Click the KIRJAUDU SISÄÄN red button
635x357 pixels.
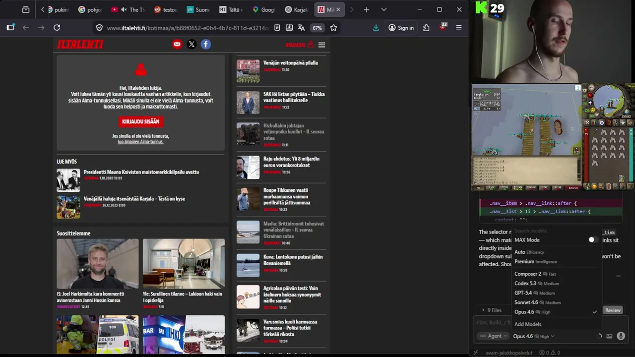point(140,121)
